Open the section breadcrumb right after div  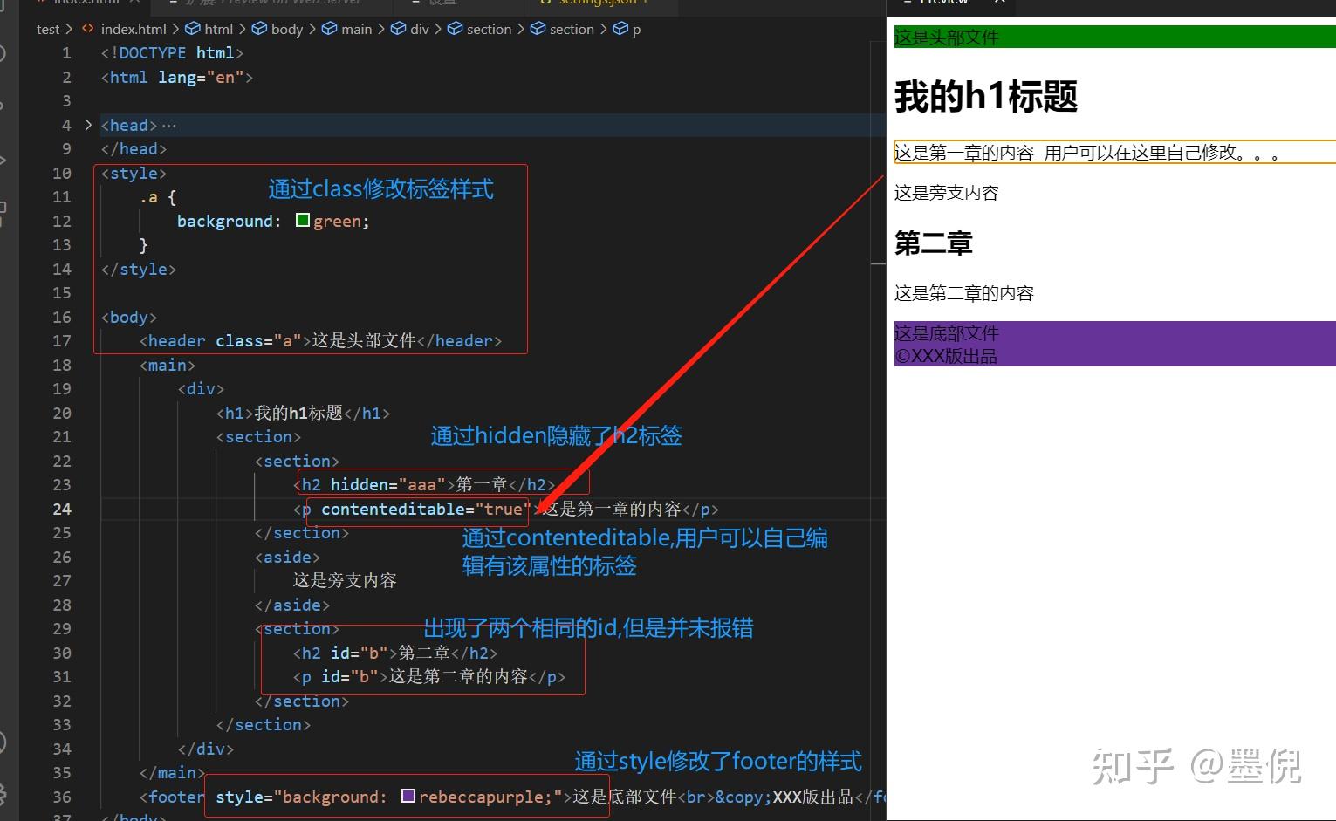pos(480,29)
